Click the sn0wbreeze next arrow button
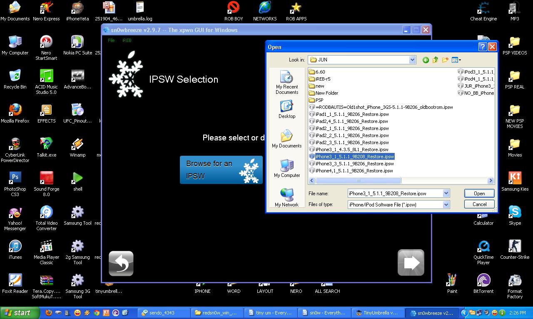This screenshot has height=319, width=533. [x=411, y=263]
